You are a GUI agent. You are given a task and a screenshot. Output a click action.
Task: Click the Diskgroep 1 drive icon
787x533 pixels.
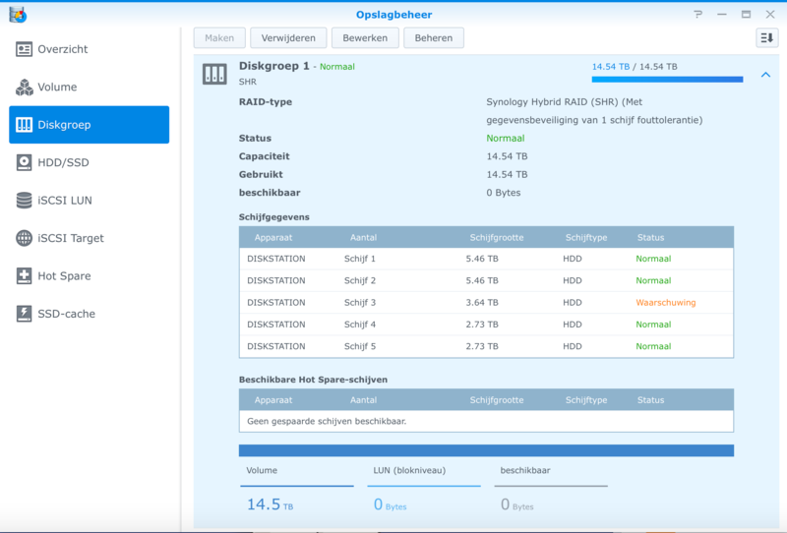(x=214, y=74)
